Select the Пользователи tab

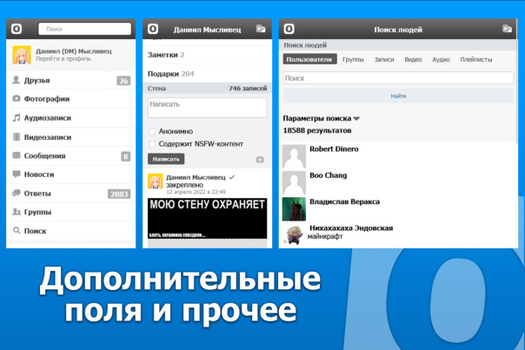coord(309,59)
